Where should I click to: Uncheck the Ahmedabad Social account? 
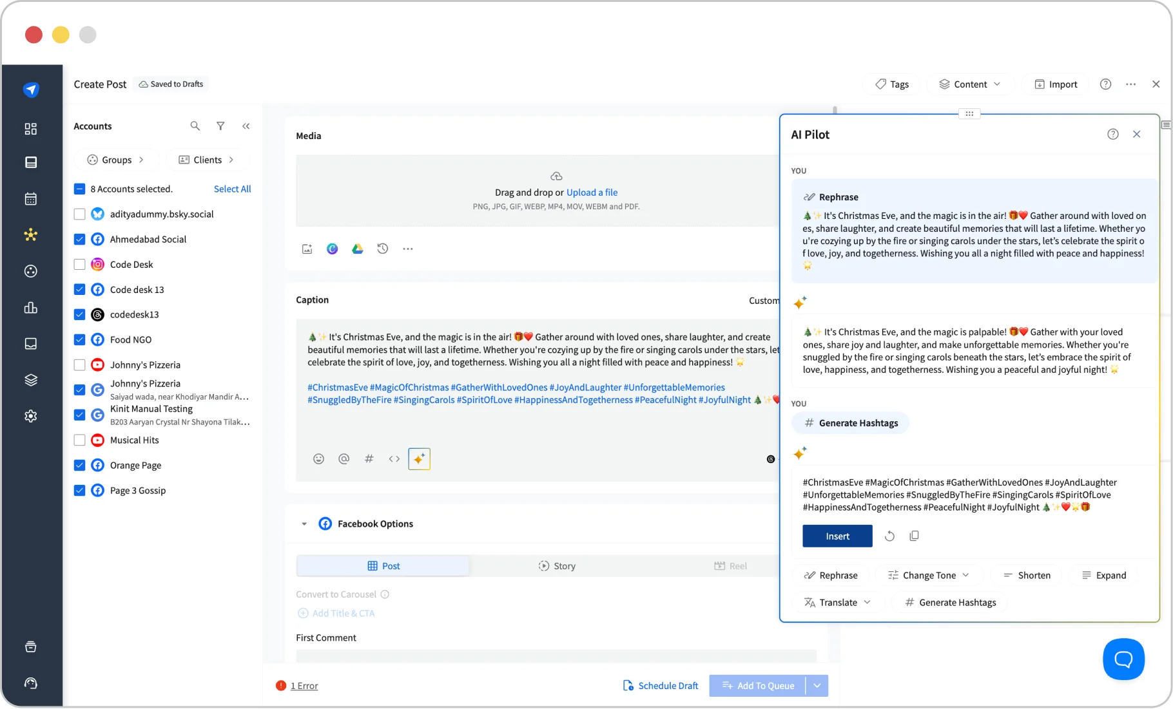coord(79,239)
